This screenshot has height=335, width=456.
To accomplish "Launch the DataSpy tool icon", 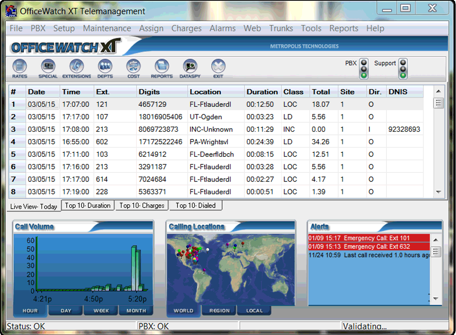I will pos(190,66).
